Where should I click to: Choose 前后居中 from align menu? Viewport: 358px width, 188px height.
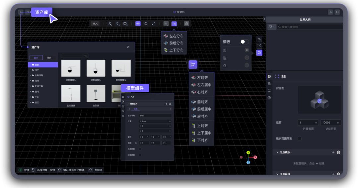202,109
